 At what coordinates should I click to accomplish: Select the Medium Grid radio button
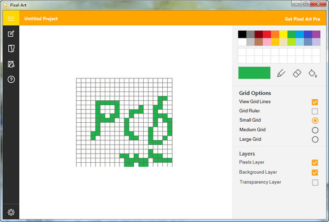tap(315, 130)
